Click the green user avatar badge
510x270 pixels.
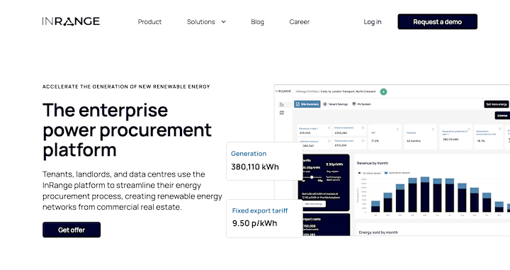(383, 91)
